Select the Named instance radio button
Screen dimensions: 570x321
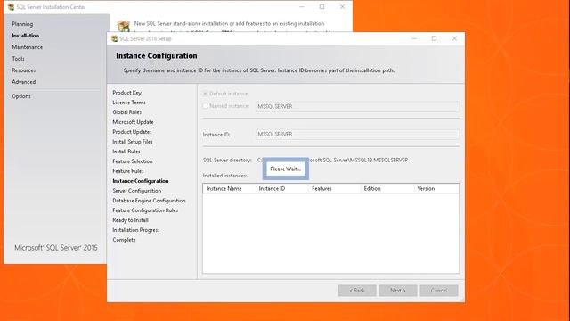(205, 106)
